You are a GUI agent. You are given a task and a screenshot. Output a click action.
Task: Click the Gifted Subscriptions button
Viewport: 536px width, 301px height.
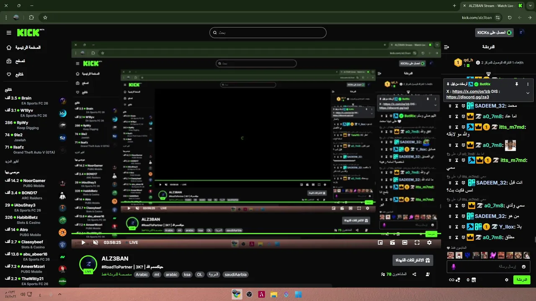413,260
